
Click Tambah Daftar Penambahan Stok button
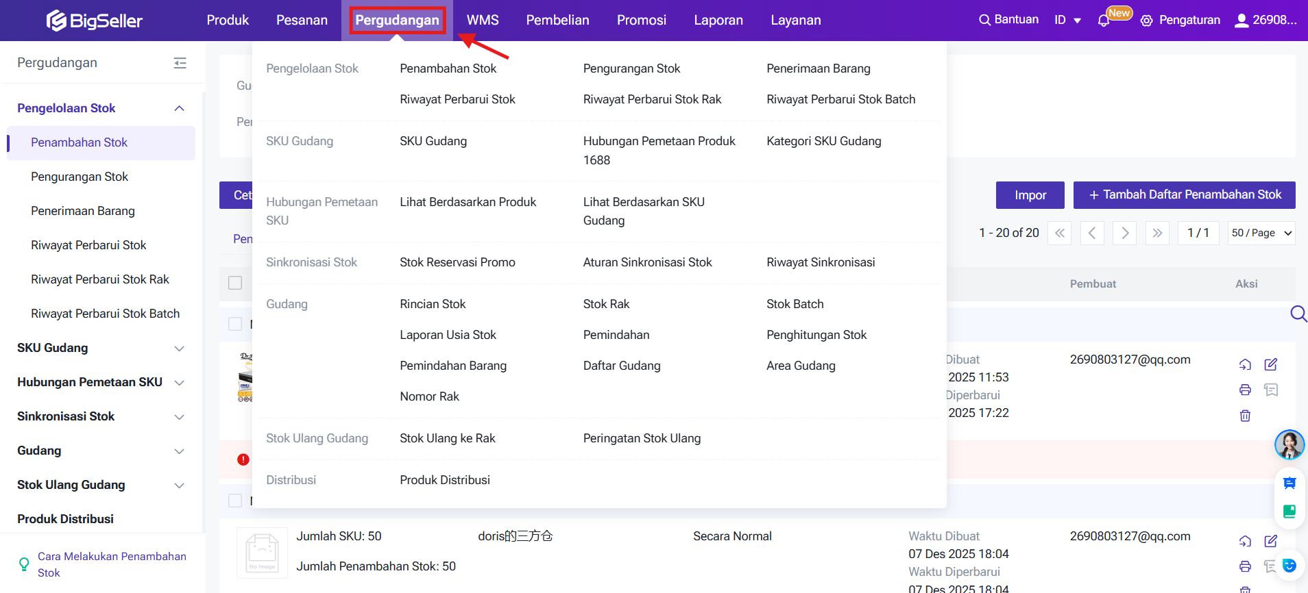(1184, 195)
